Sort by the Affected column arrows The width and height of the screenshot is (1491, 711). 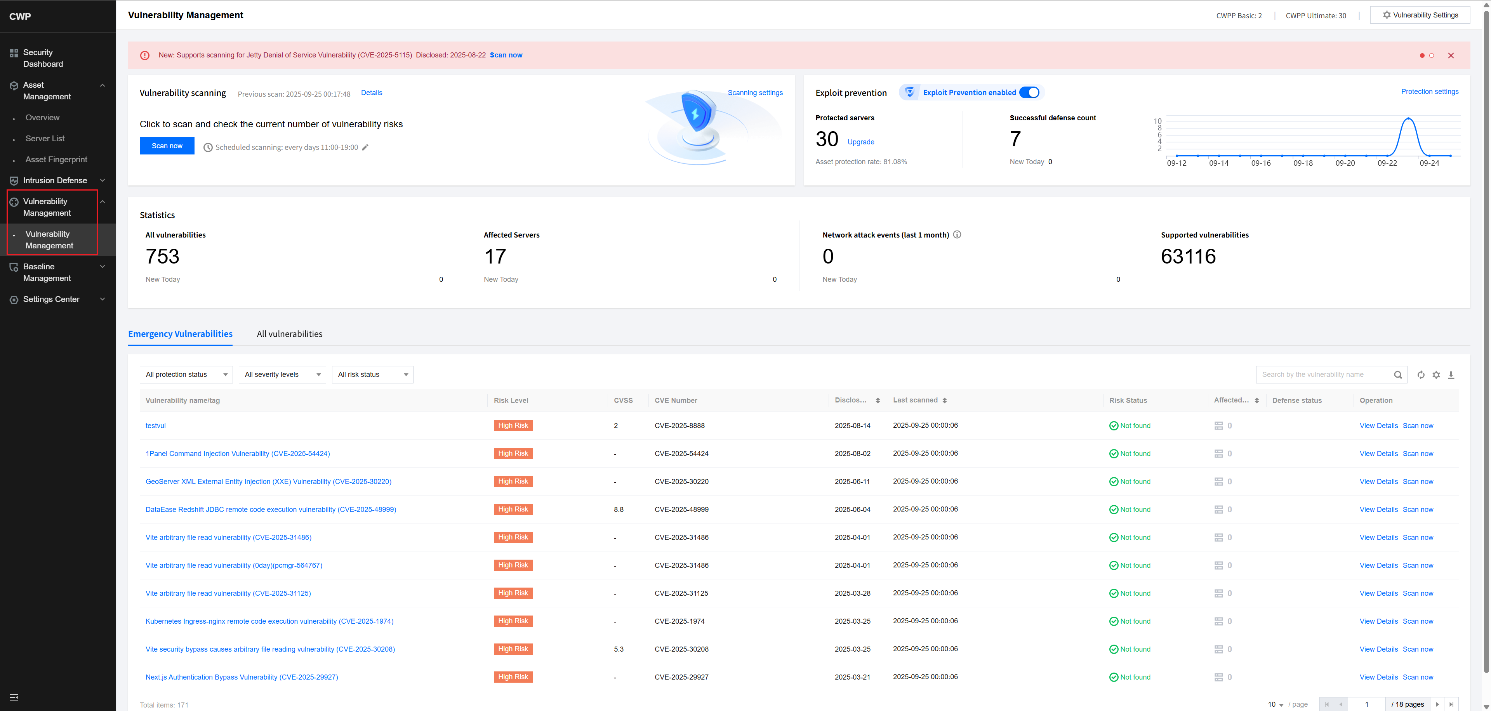tap(1256, 401)
